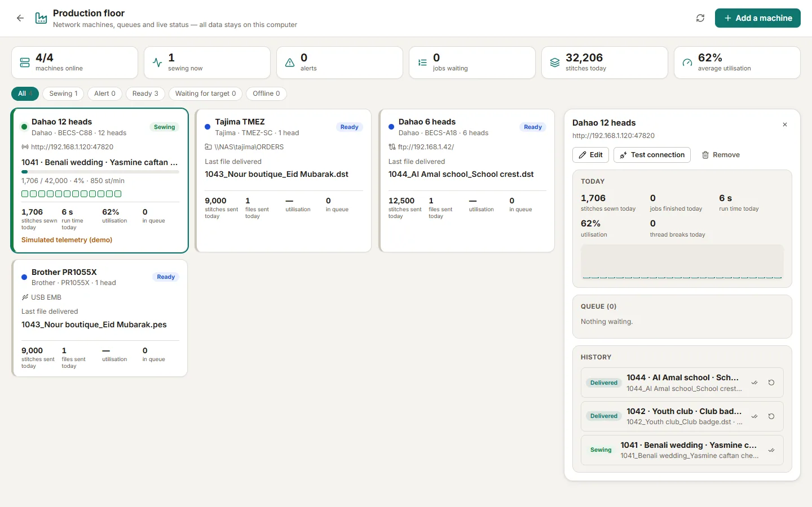Click the double-check icon on history job 1044
The image size is (812, 507).
point(754,383)
